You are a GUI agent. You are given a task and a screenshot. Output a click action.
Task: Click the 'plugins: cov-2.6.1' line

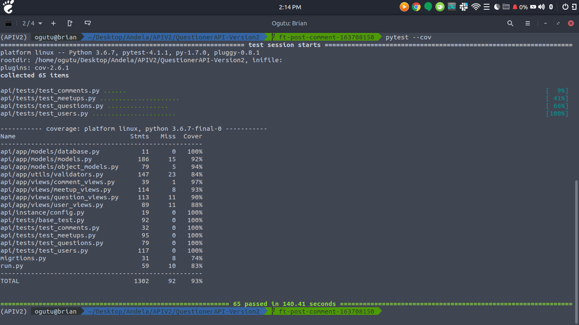pos(34,68)
